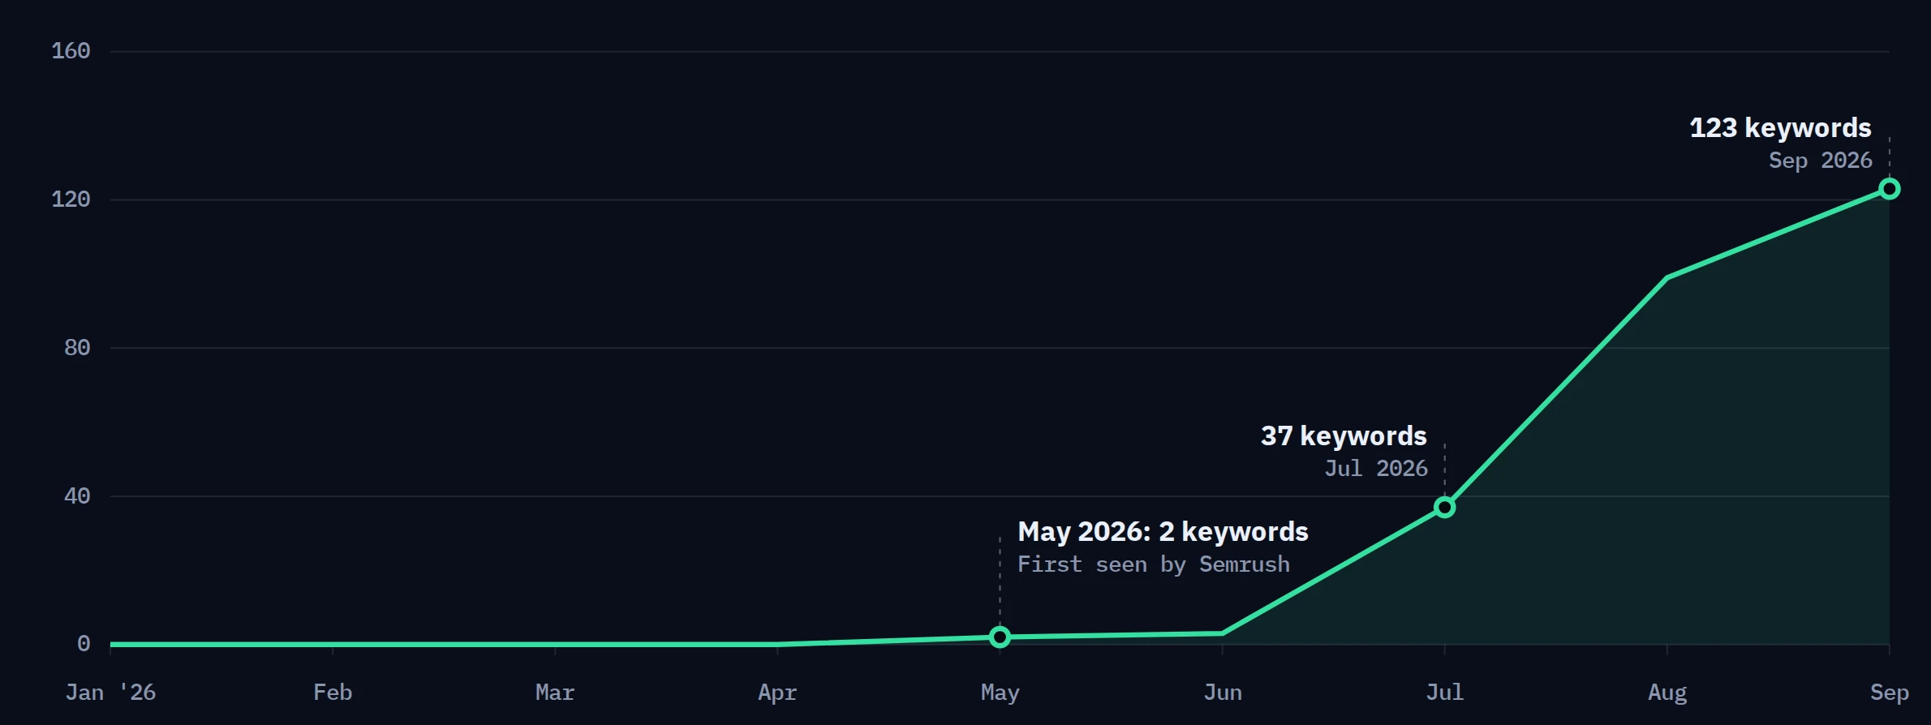The width and height of the screenshot is (1931, 725).
Task: Click the 120 y-axis value
Action: pos(71,199)
